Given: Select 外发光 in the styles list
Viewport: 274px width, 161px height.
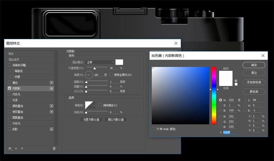Looking at the screenshot, I should click(x=16, y=123).
